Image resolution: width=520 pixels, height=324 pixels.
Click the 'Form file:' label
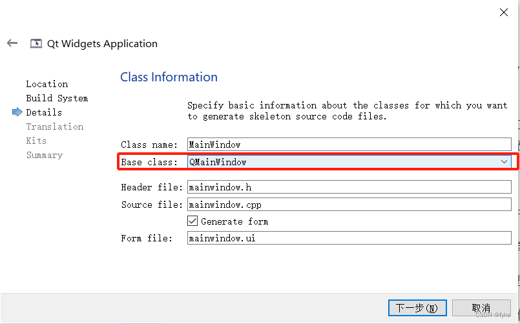[147, 238]
